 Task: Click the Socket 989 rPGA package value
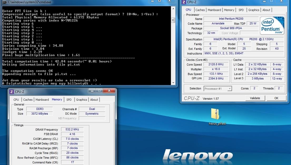click(x=231, y=28)
